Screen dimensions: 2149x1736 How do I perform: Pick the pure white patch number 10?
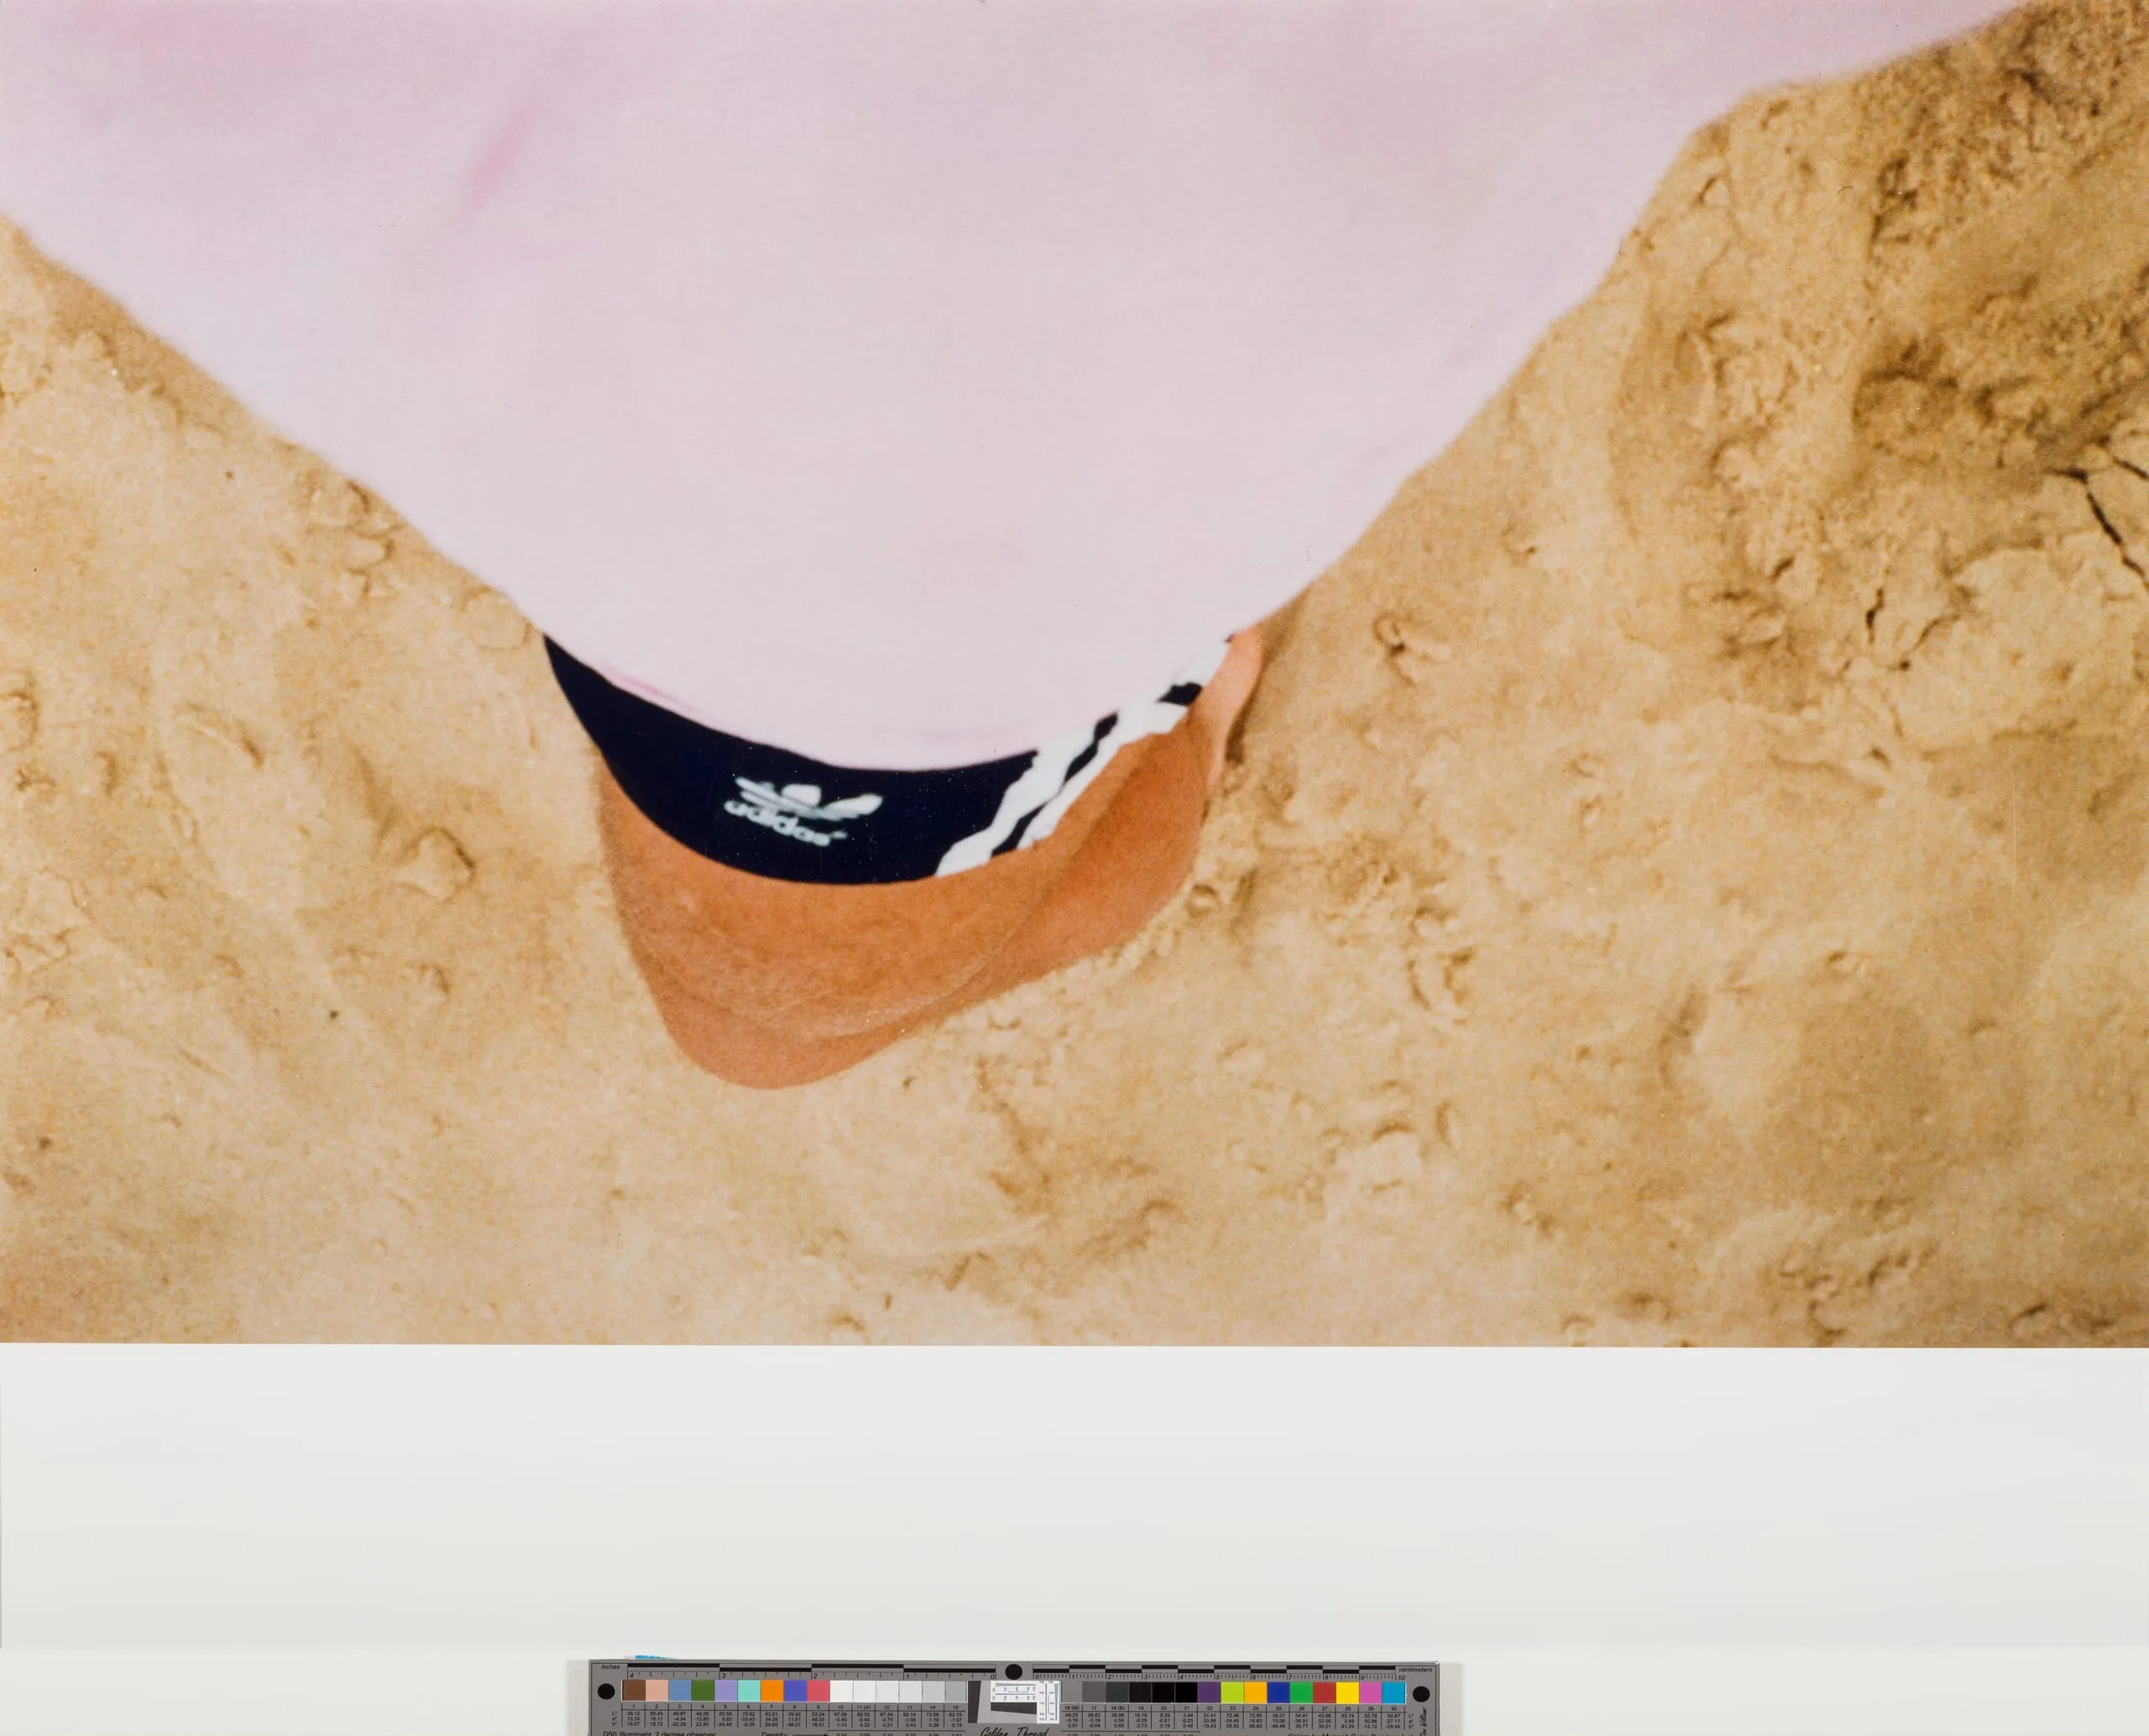(x=842, y=1691)
